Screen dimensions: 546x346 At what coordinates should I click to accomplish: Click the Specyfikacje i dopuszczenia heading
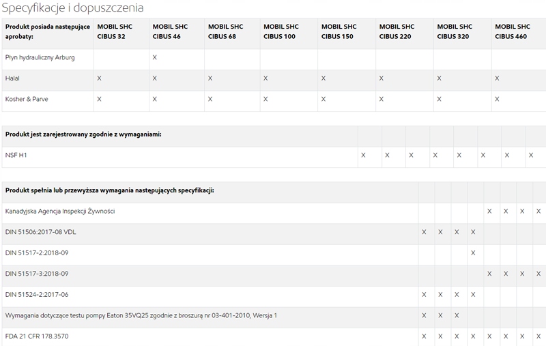point(72,8)
